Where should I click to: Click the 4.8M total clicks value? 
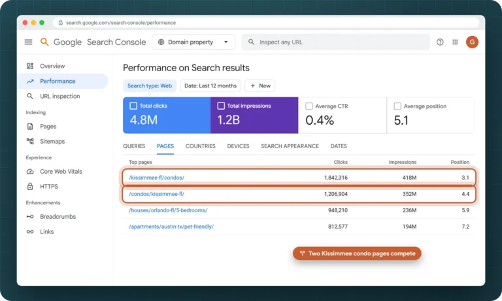pyautogui.click(x=144, y=120)
